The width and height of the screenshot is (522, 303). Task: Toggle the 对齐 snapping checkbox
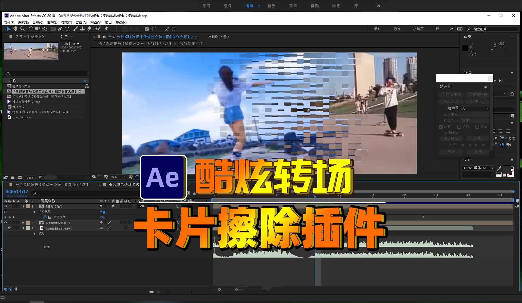pyautogui.click(x=147, y=29)
